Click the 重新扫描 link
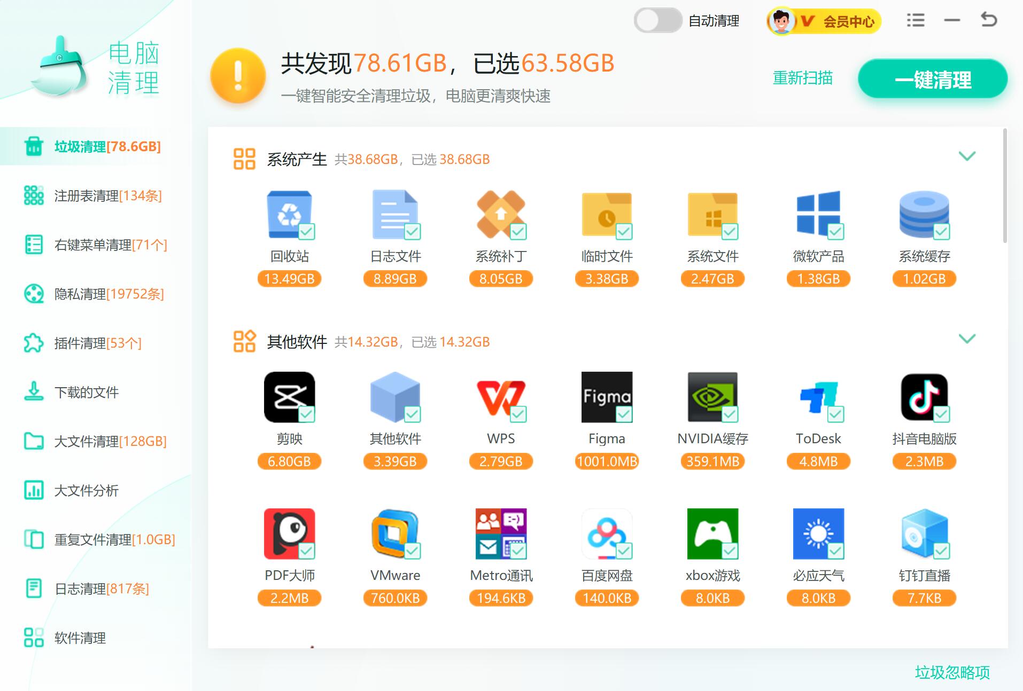The height and width of the screenshot is (691, 1023). click(802, 78)
